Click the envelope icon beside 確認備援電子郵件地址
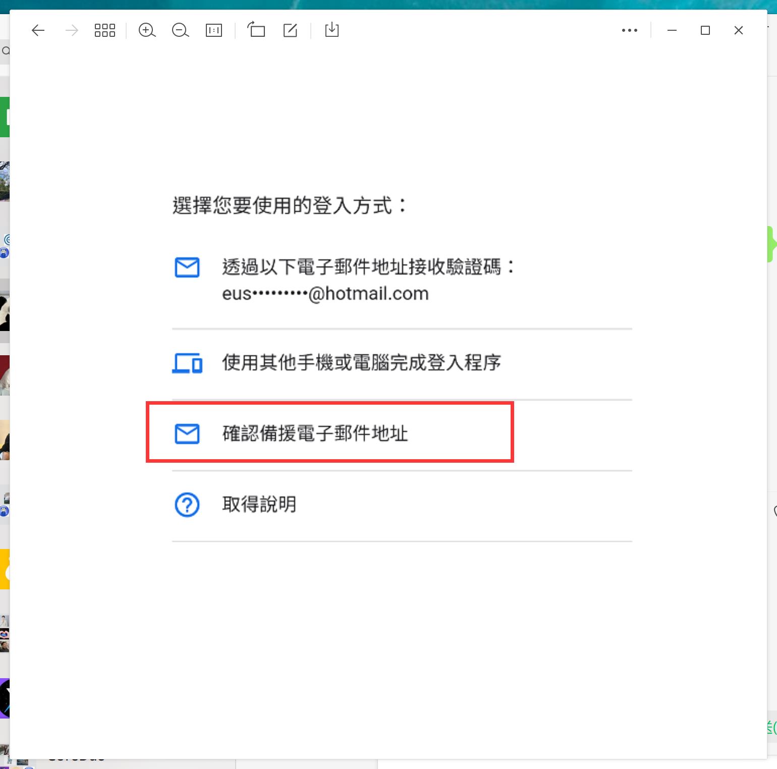The image size is (777, 769). tap(187, 433)
